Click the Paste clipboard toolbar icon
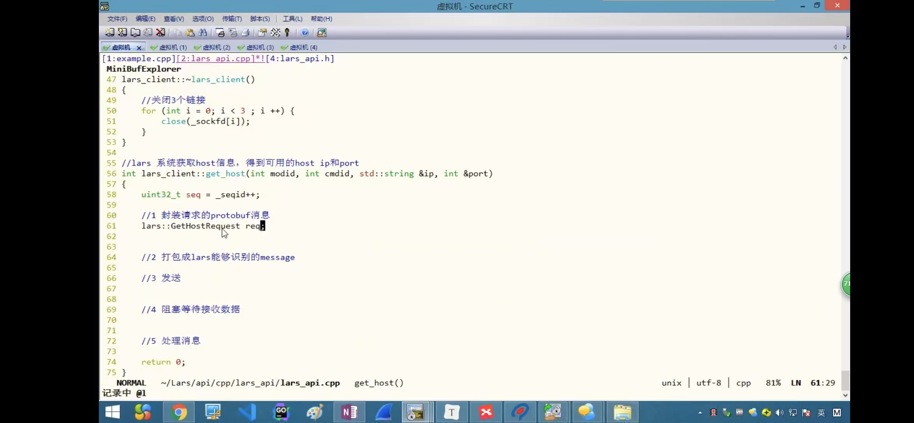914x423 pixels. coord(190,33)
